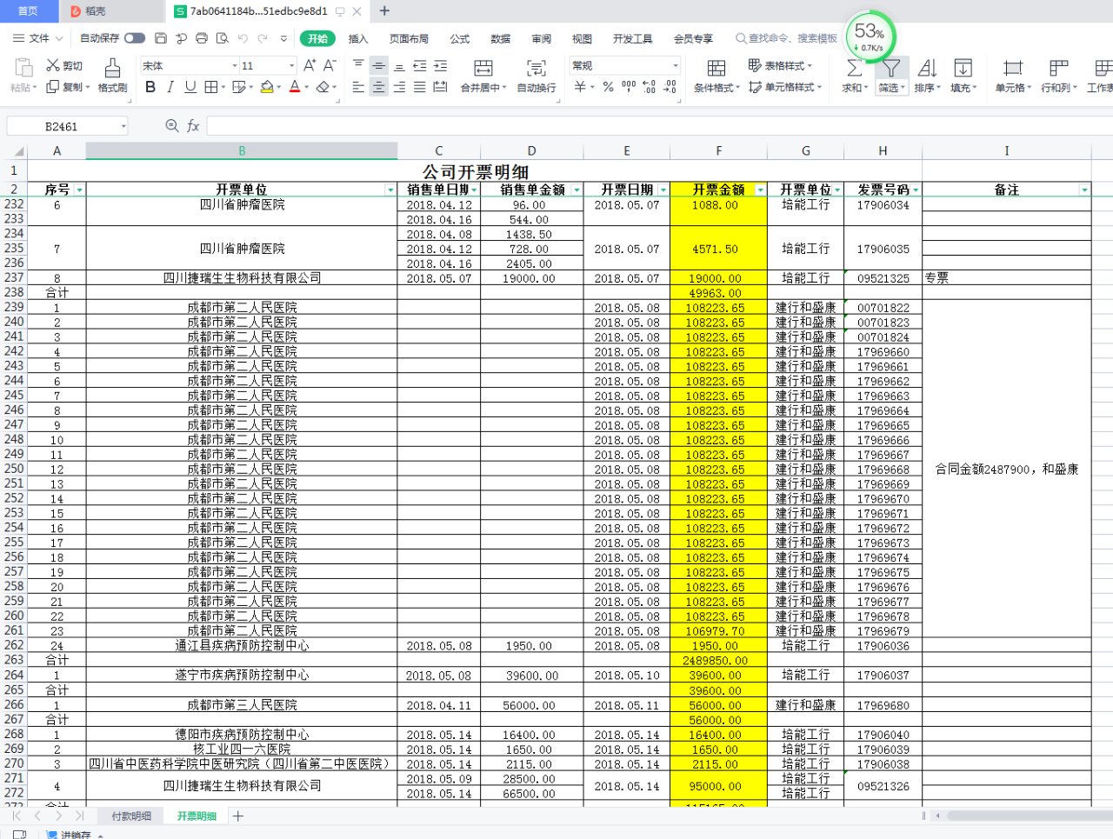This screenshot has width=1113, height=839.
Task: Open the font size 11 dropdown
Action: 291,65
